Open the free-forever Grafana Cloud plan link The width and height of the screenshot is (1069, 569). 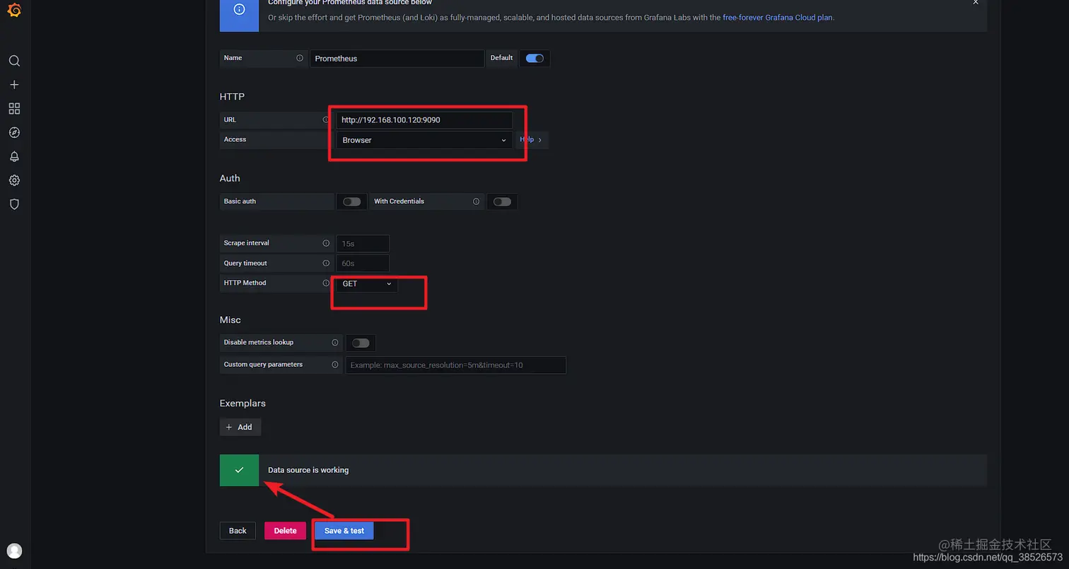coord(778,18)
